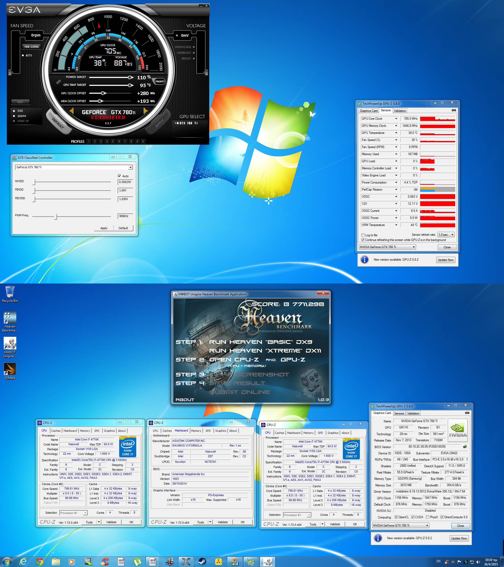This screenshot has width=504, height=567.
Task: Click the GPU CLOCK OFFSET slider handle
Action: click(x=103, y=93)
